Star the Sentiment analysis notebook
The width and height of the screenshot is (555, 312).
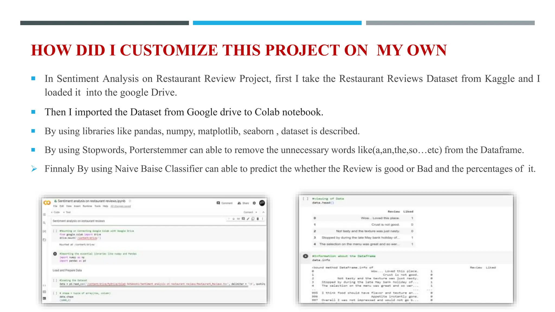pos(130,201)
